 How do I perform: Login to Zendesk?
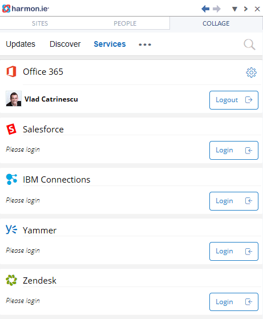[234, 302]
